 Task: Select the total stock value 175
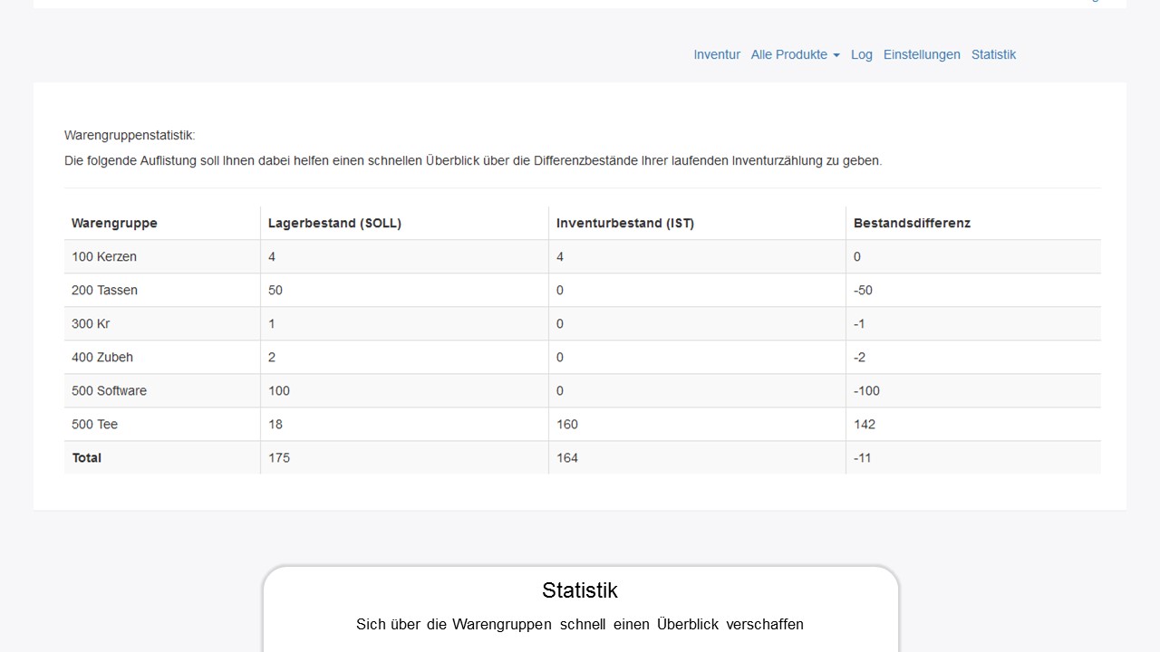pyautogui.click(x=279, y=457)
